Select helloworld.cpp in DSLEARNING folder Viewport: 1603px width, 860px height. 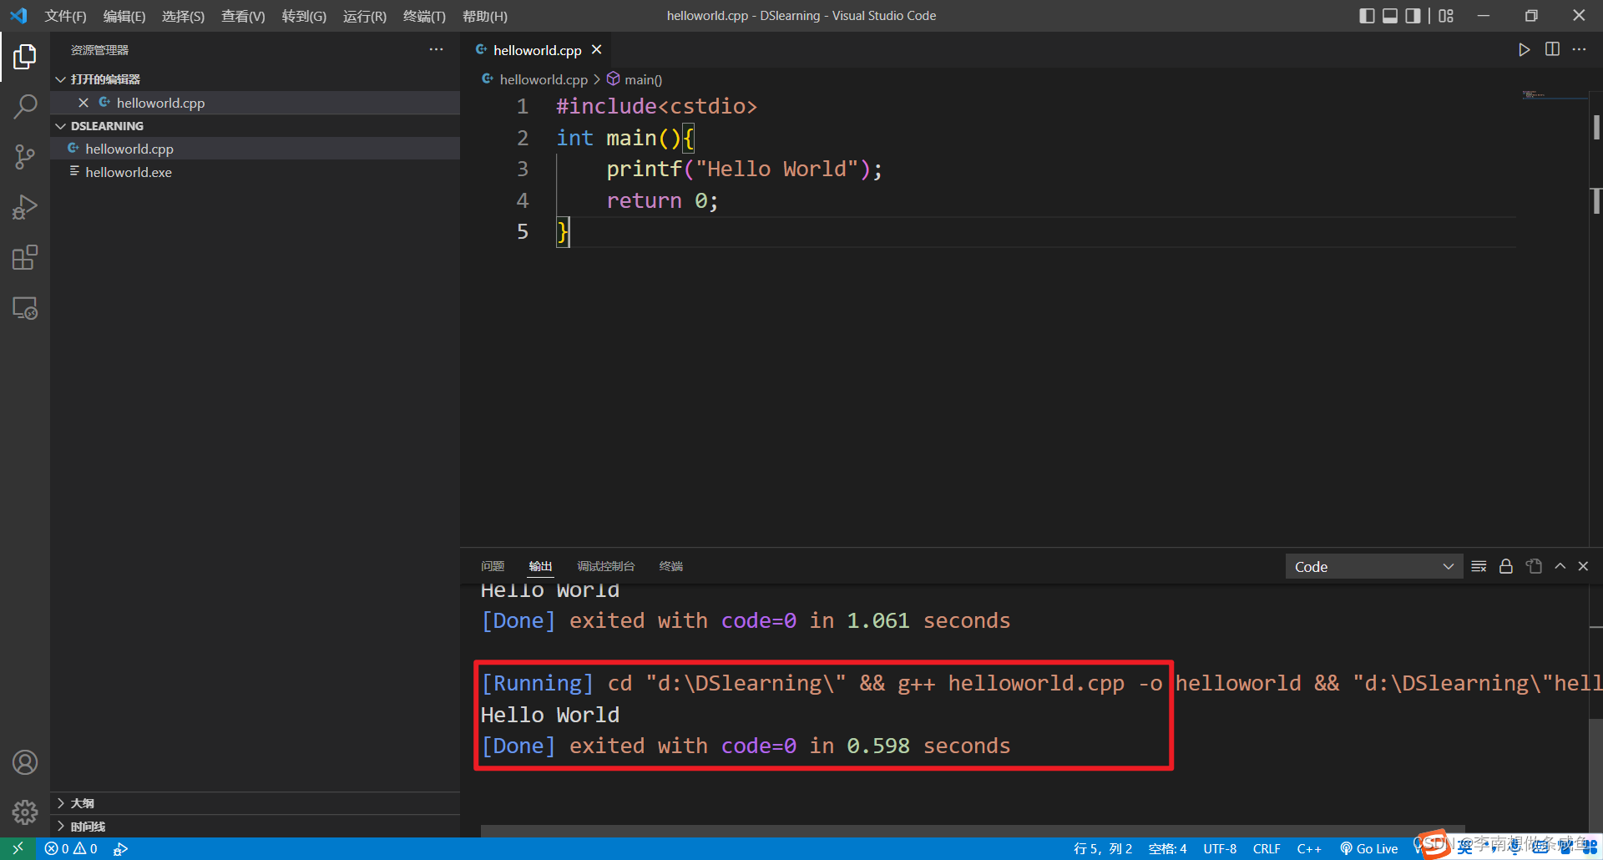click(255, 149)
